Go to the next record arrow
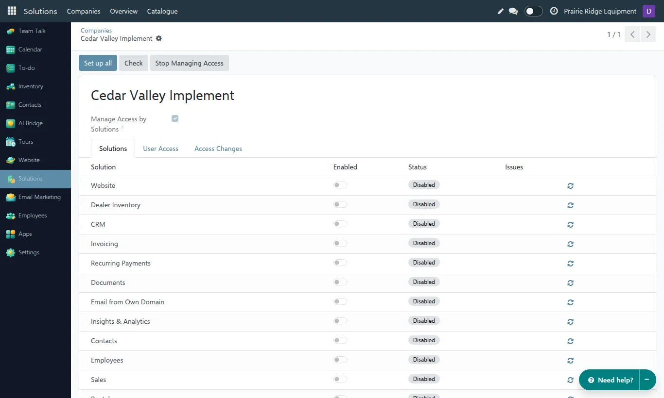 pos(648,34)
